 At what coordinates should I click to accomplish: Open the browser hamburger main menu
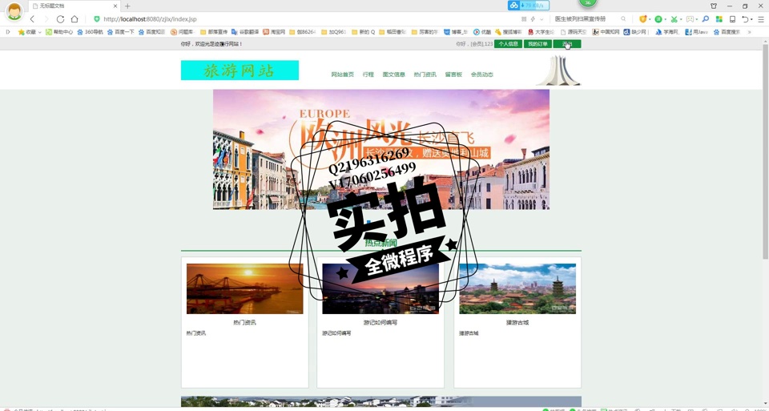pyautogui.click(x=760, y=19)
